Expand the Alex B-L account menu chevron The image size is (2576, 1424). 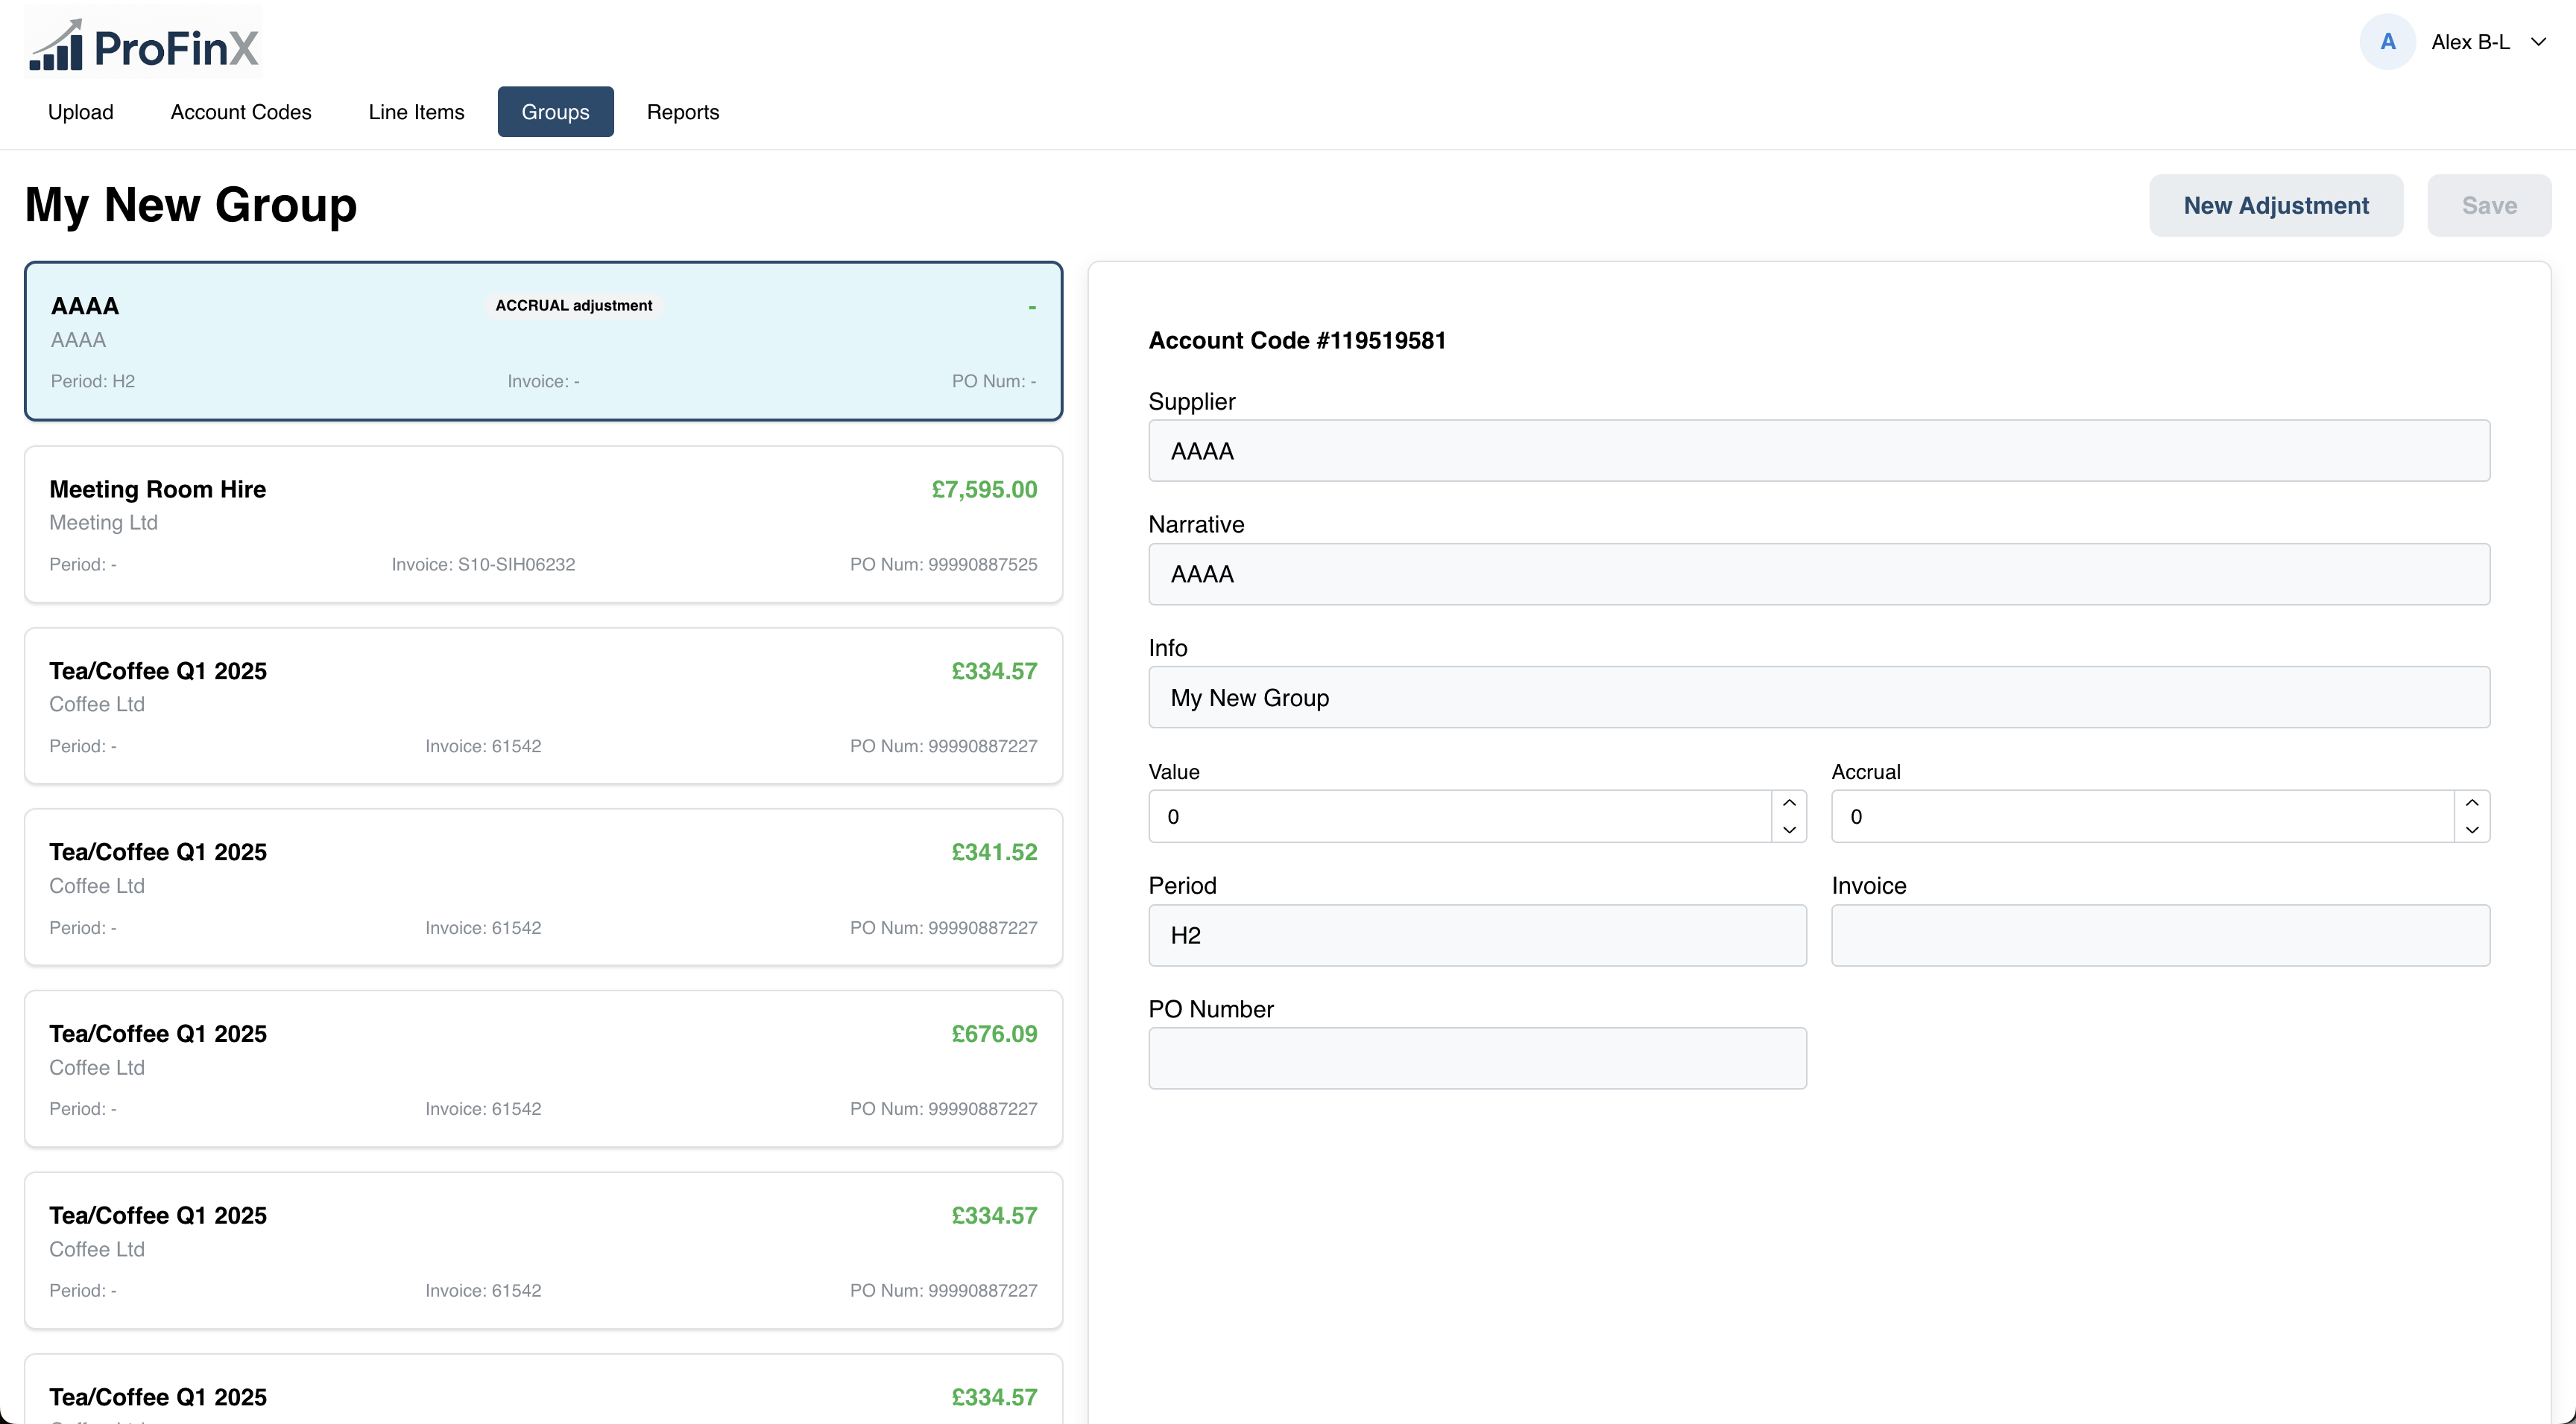[2538, 42]
